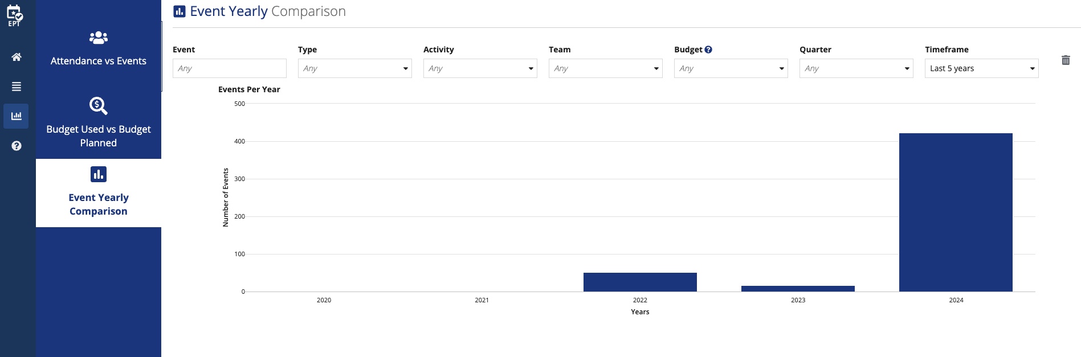Open the Quarter dropdown

pos(856,68)
